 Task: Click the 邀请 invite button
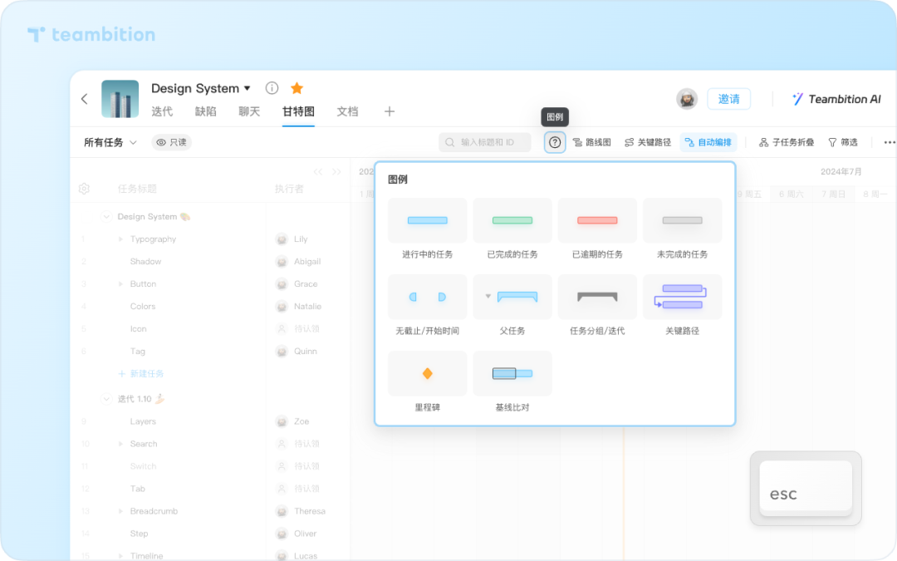click(x=728, y=99)
